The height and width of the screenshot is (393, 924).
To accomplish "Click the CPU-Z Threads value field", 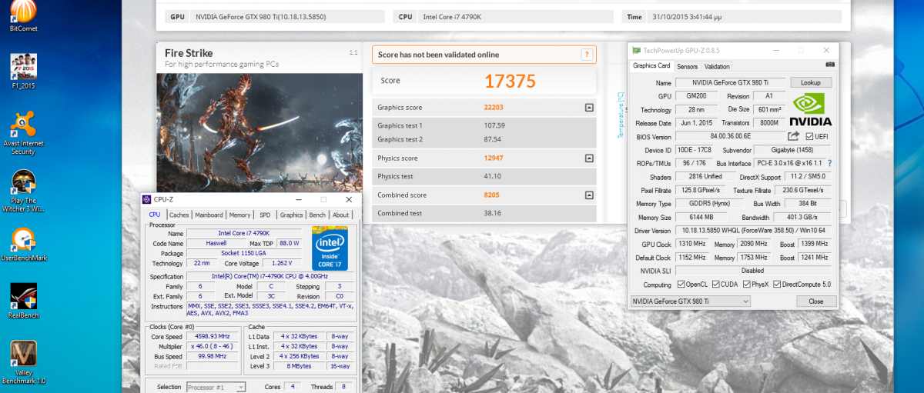I will 343,387.
